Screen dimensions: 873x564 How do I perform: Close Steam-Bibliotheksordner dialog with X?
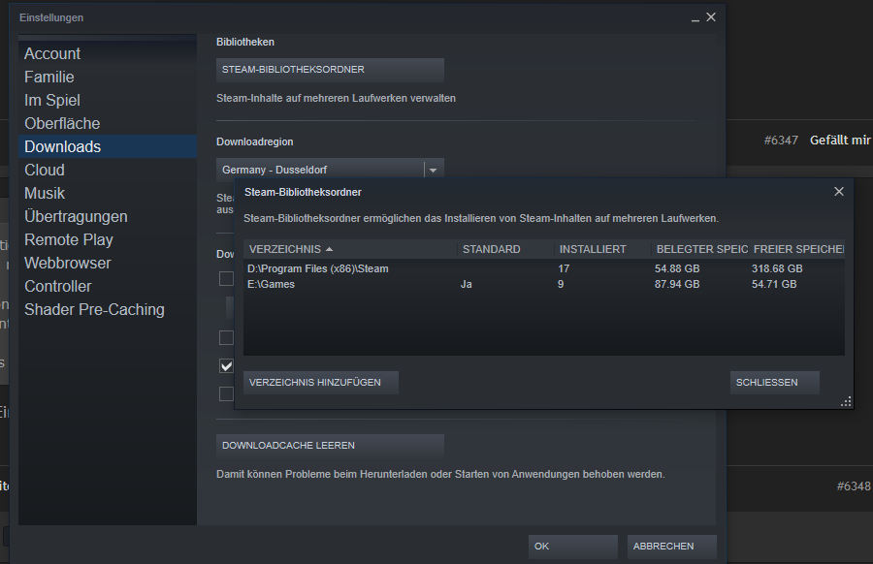click(839, 191)
